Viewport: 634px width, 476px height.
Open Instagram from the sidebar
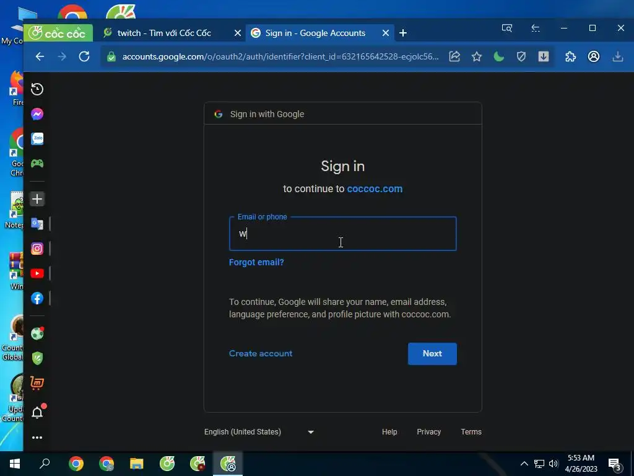coord(37,249)
